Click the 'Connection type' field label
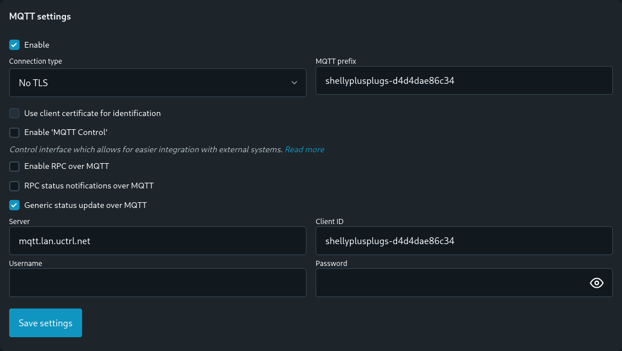 pos(36,61)
